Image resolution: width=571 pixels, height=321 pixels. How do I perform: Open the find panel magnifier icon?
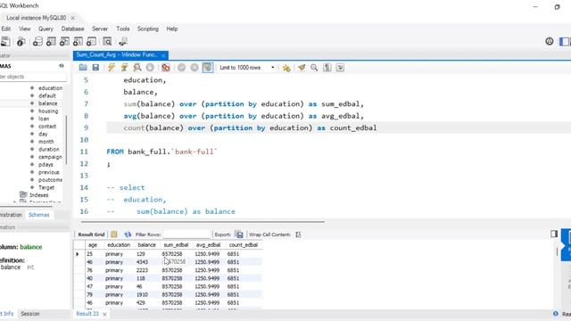click(x=314, y=68)
